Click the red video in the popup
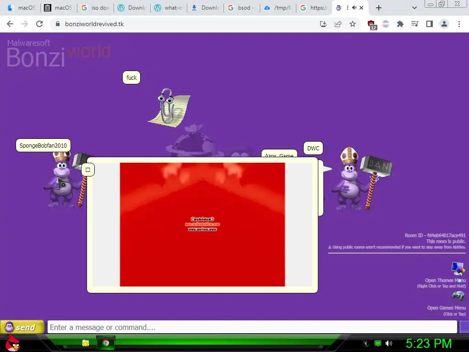The height and width of the screenshot is (352, 469). pos(202,225)
